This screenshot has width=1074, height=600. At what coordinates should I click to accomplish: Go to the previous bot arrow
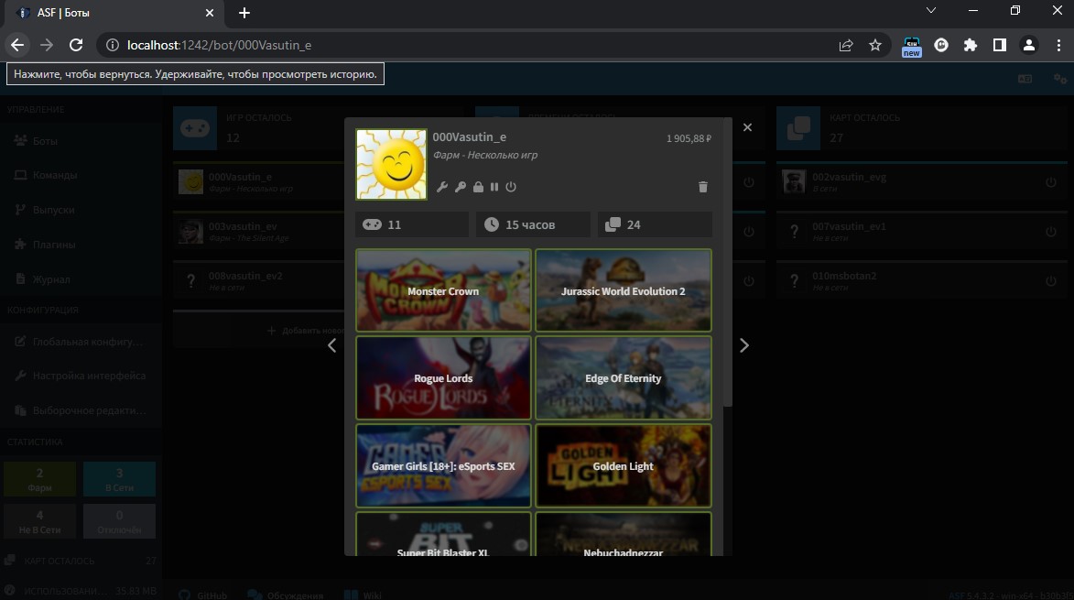click(332, 346)
